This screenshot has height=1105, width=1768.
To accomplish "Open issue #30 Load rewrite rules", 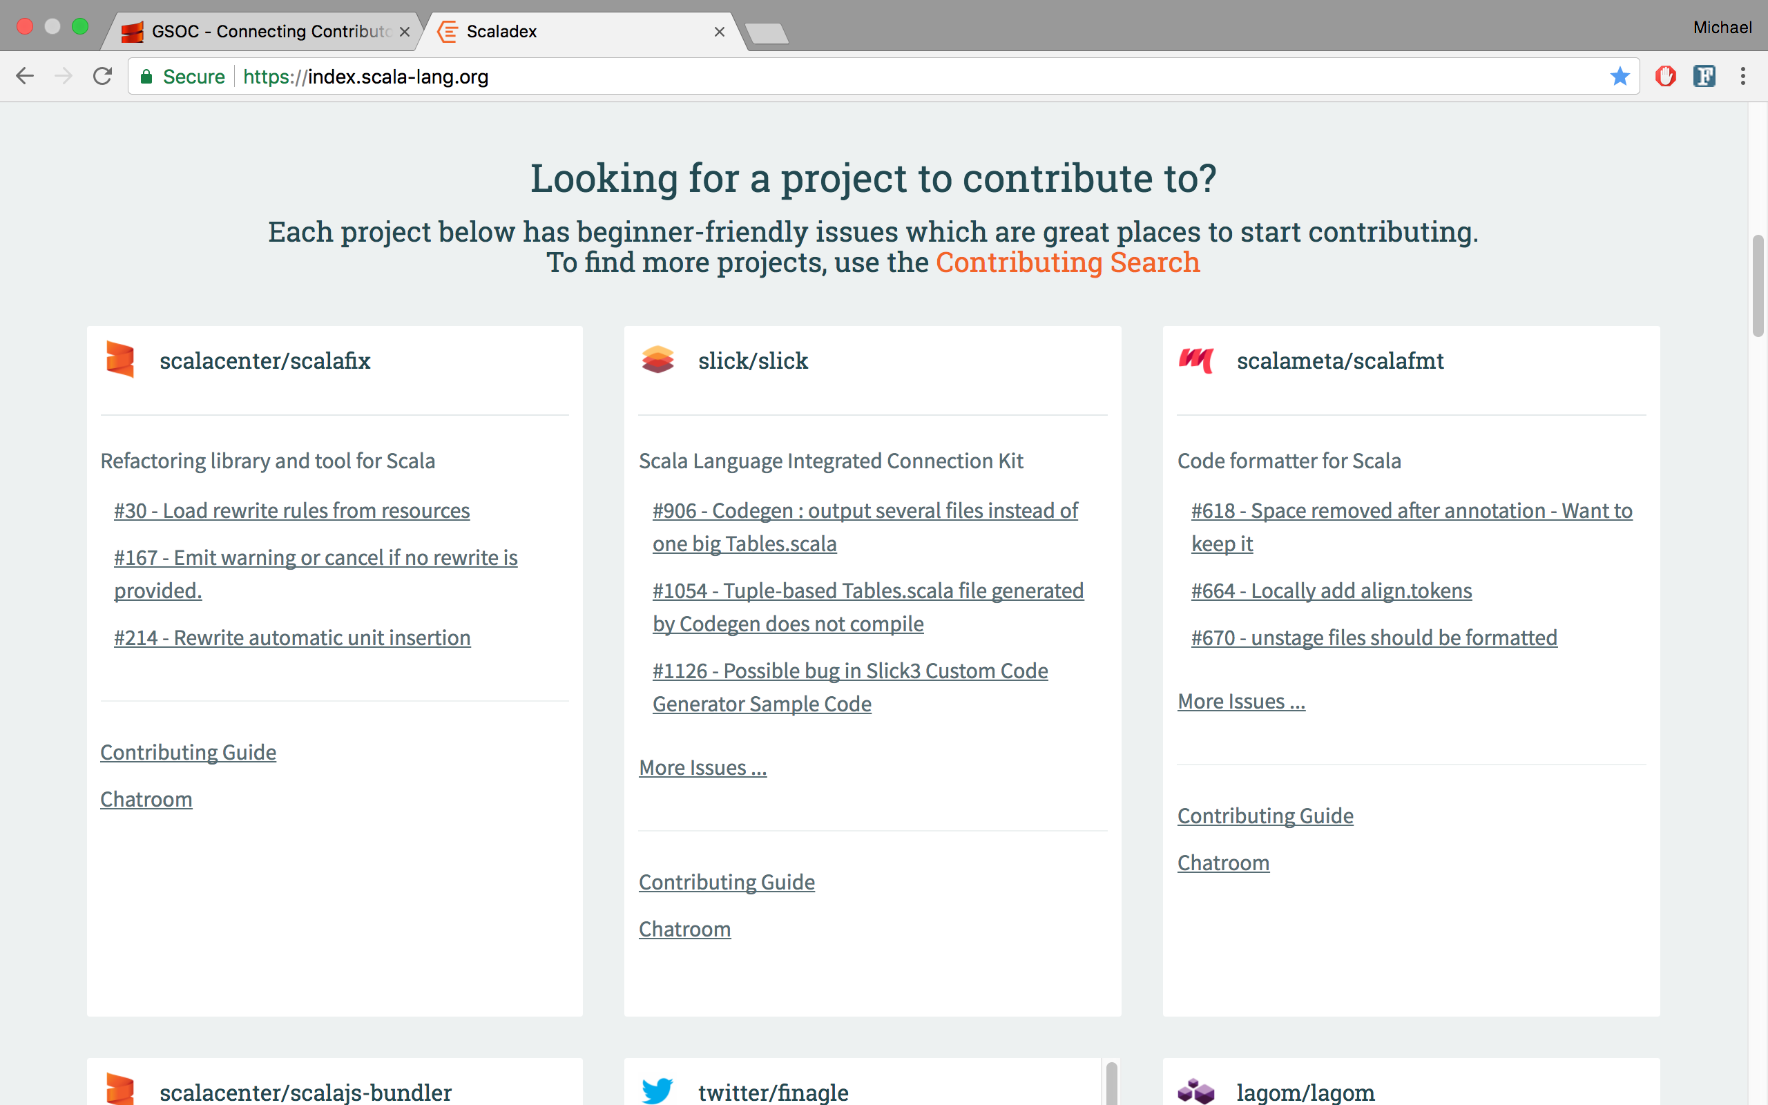I will pyautogui.click(x=291, y=511).
